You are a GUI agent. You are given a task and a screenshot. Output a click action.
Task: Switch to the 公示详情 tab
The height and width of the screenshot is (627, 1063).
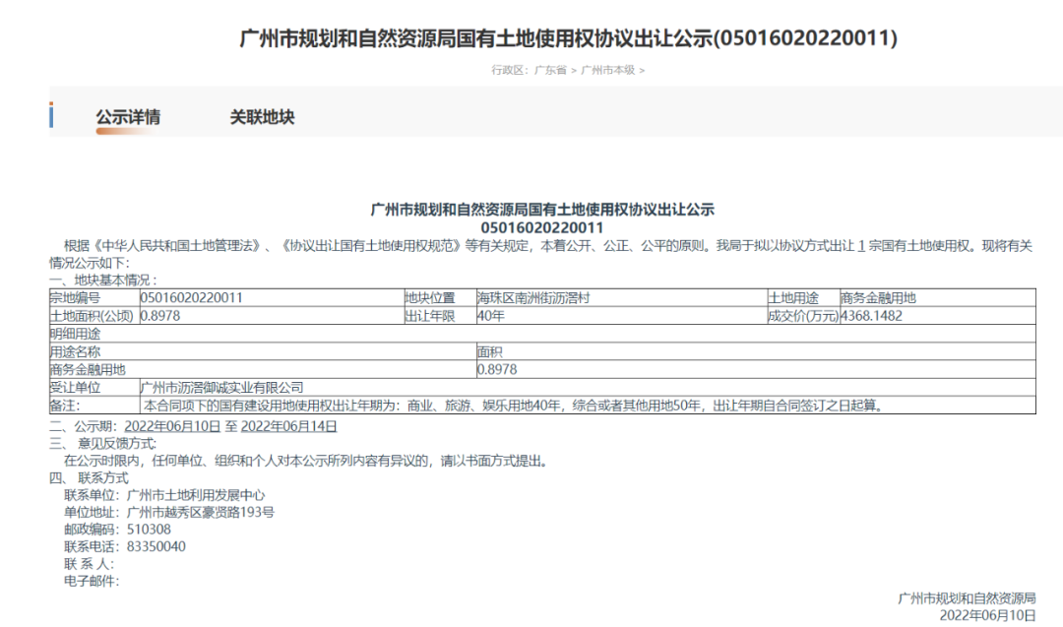pos(128,117)
